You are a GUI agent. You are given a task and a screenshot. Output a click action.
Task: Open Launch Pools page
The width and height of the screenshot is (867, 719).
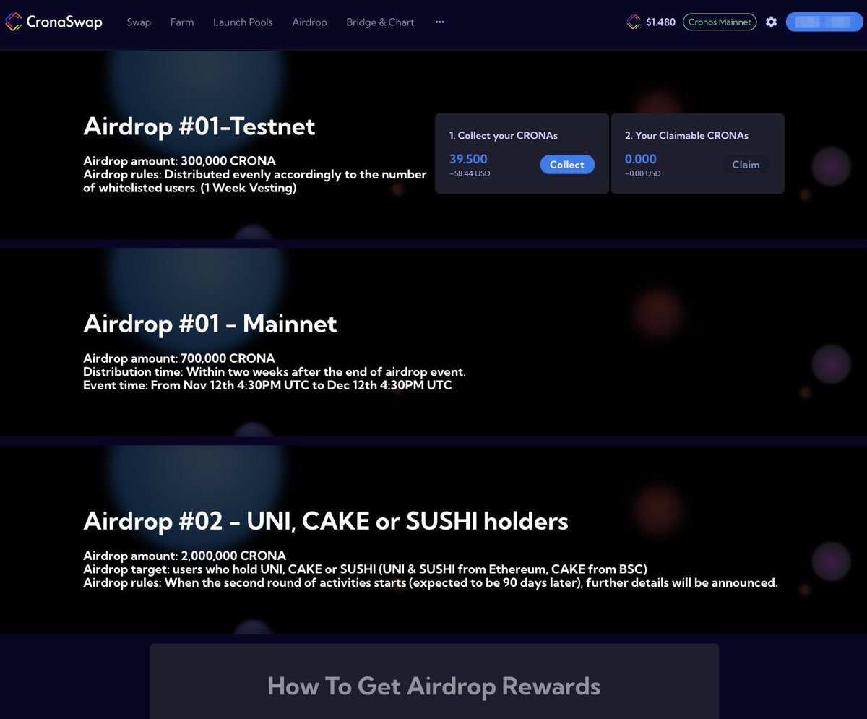[243, 22]
